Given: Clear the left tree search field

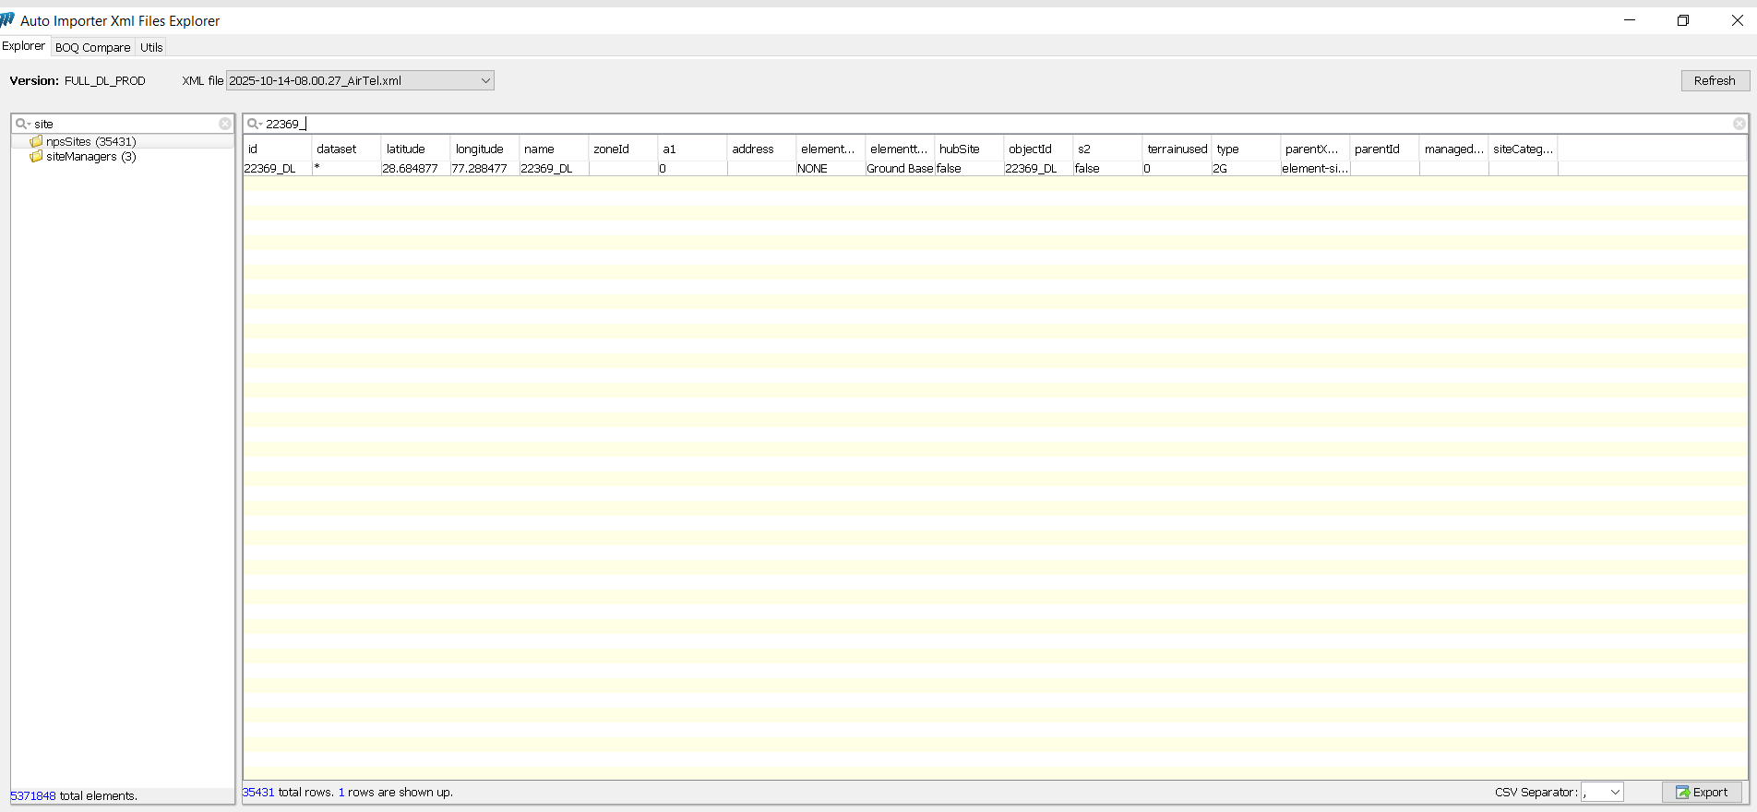Looking at the screenshot, I should point(225,124).
